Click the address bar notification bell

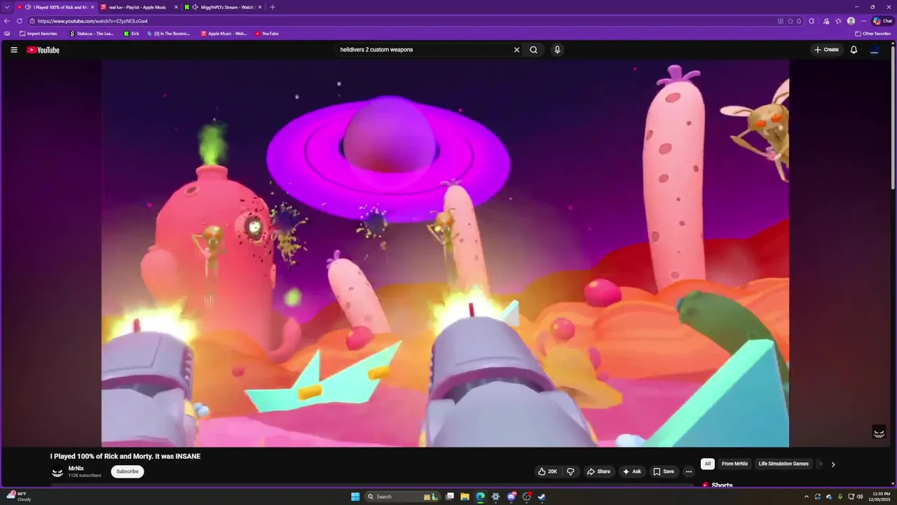tap(799, 21)
